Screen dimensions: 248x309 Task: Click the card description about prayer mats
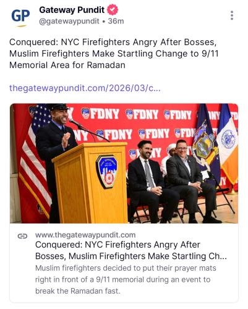(126, 279)
